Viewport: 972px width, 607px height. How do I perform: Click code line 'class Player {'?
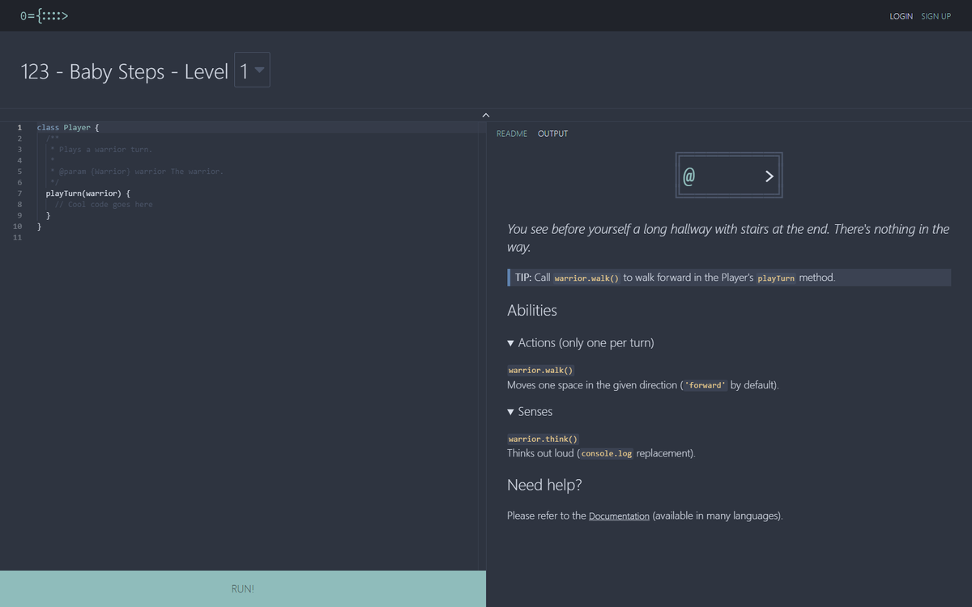pos(68,127)
